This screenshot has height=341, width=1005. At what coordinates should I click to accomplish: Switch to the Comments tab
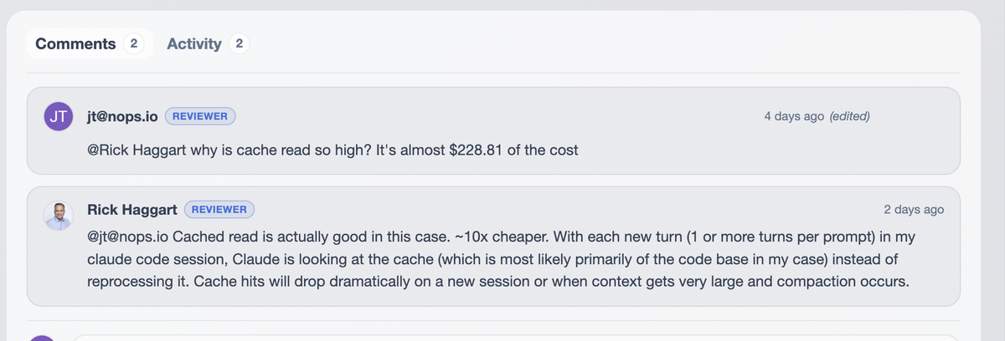pyautogui.click(x=90, y=43)
